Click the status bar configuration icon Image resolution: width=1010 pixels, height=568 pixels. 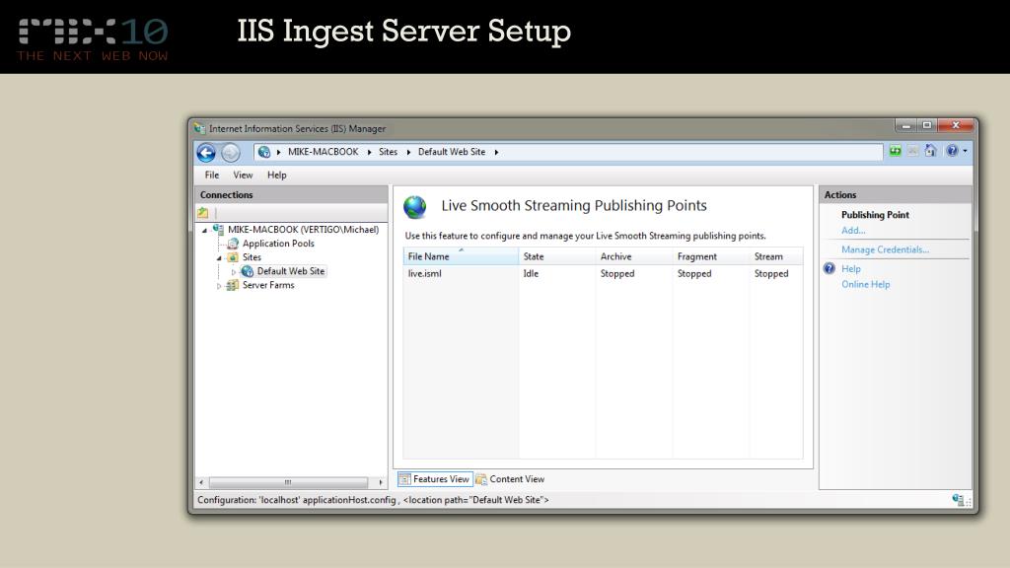click(958, 500)
